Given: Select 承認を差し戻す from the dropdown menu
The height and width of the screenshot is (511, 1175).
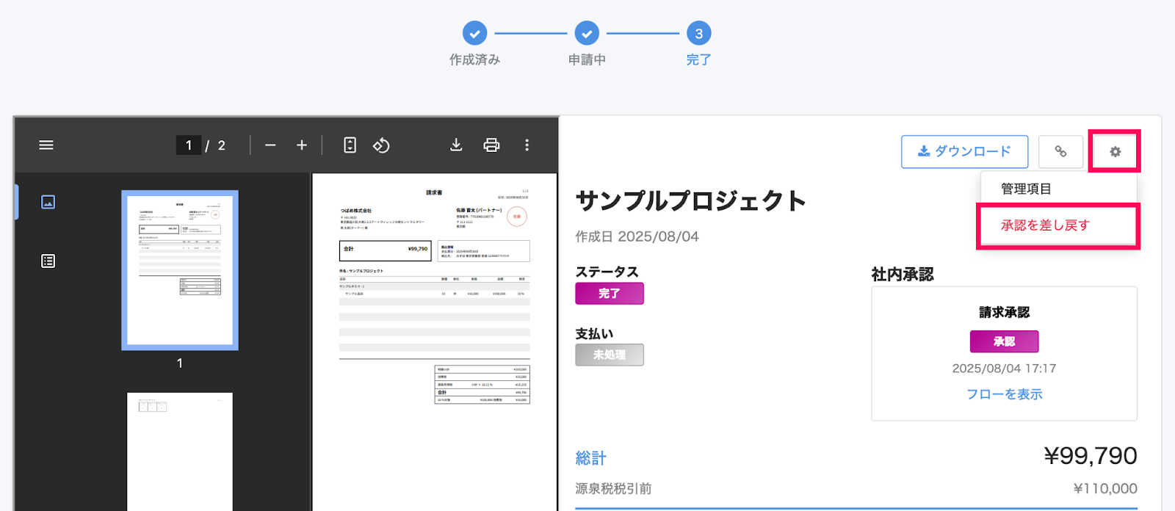Looking at the screenshot, I should 1059,225.
